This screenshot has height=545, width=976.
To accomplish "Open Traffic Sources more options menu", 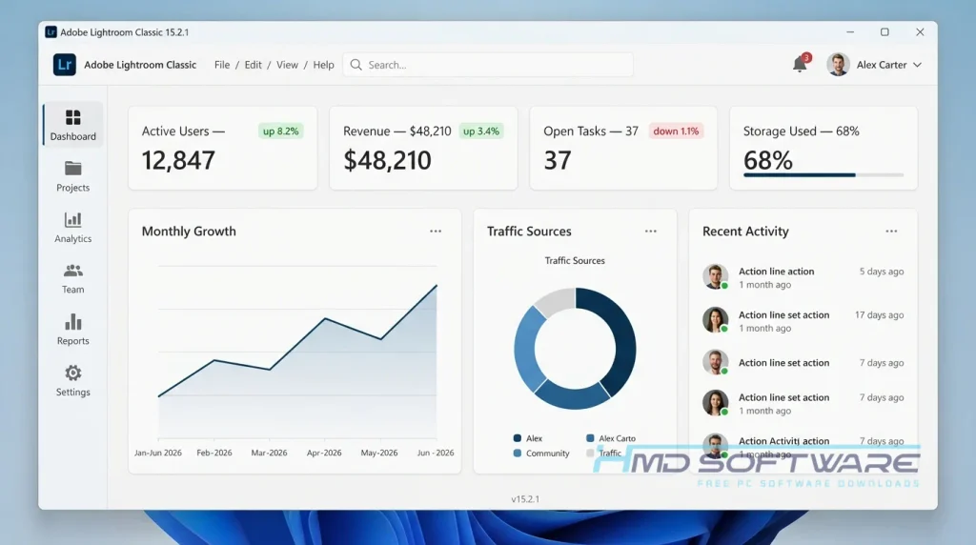I will tap(651, 231).
